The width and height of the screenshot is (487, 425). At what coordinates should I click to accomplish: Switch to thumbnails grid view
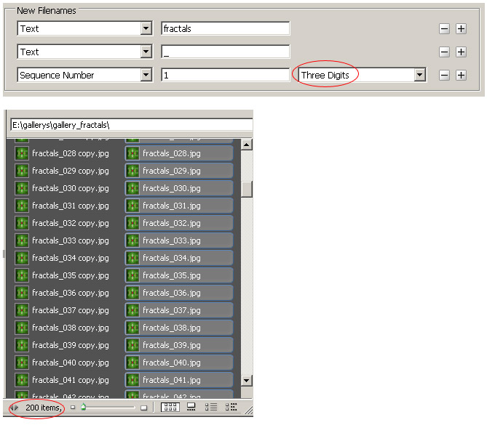[x=170, y=407]
